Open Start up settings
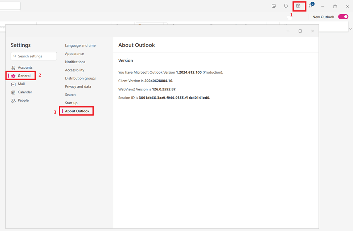This screenshot has height=231, width=353. click(x=71, y=103)
